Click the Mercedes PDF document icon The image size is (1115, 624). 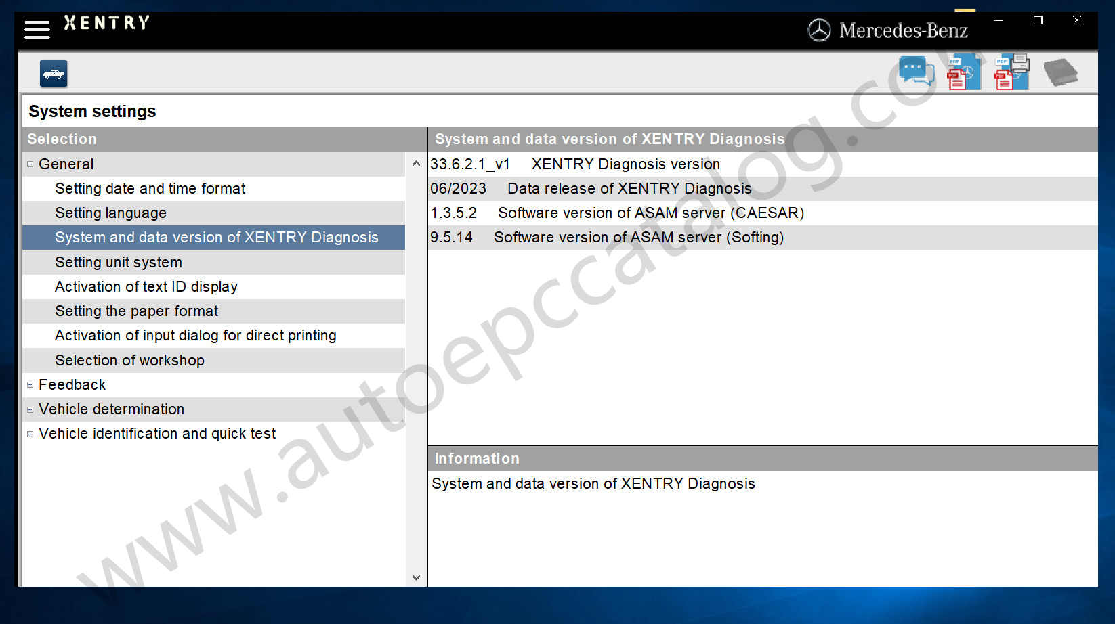click(964, 72)
